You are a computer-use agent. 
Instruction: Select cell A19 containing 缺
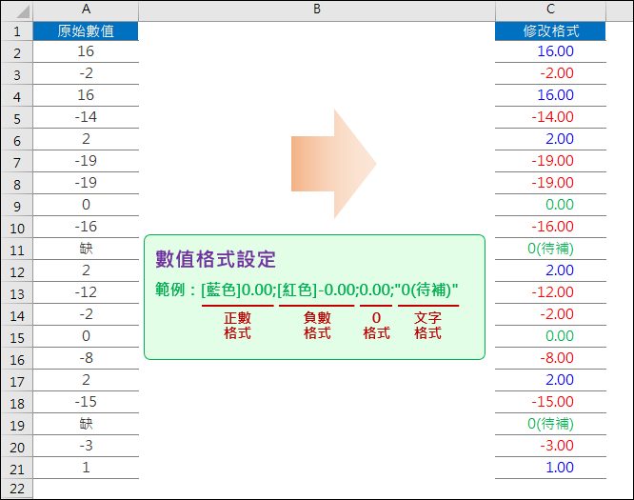tap(86, 424)
